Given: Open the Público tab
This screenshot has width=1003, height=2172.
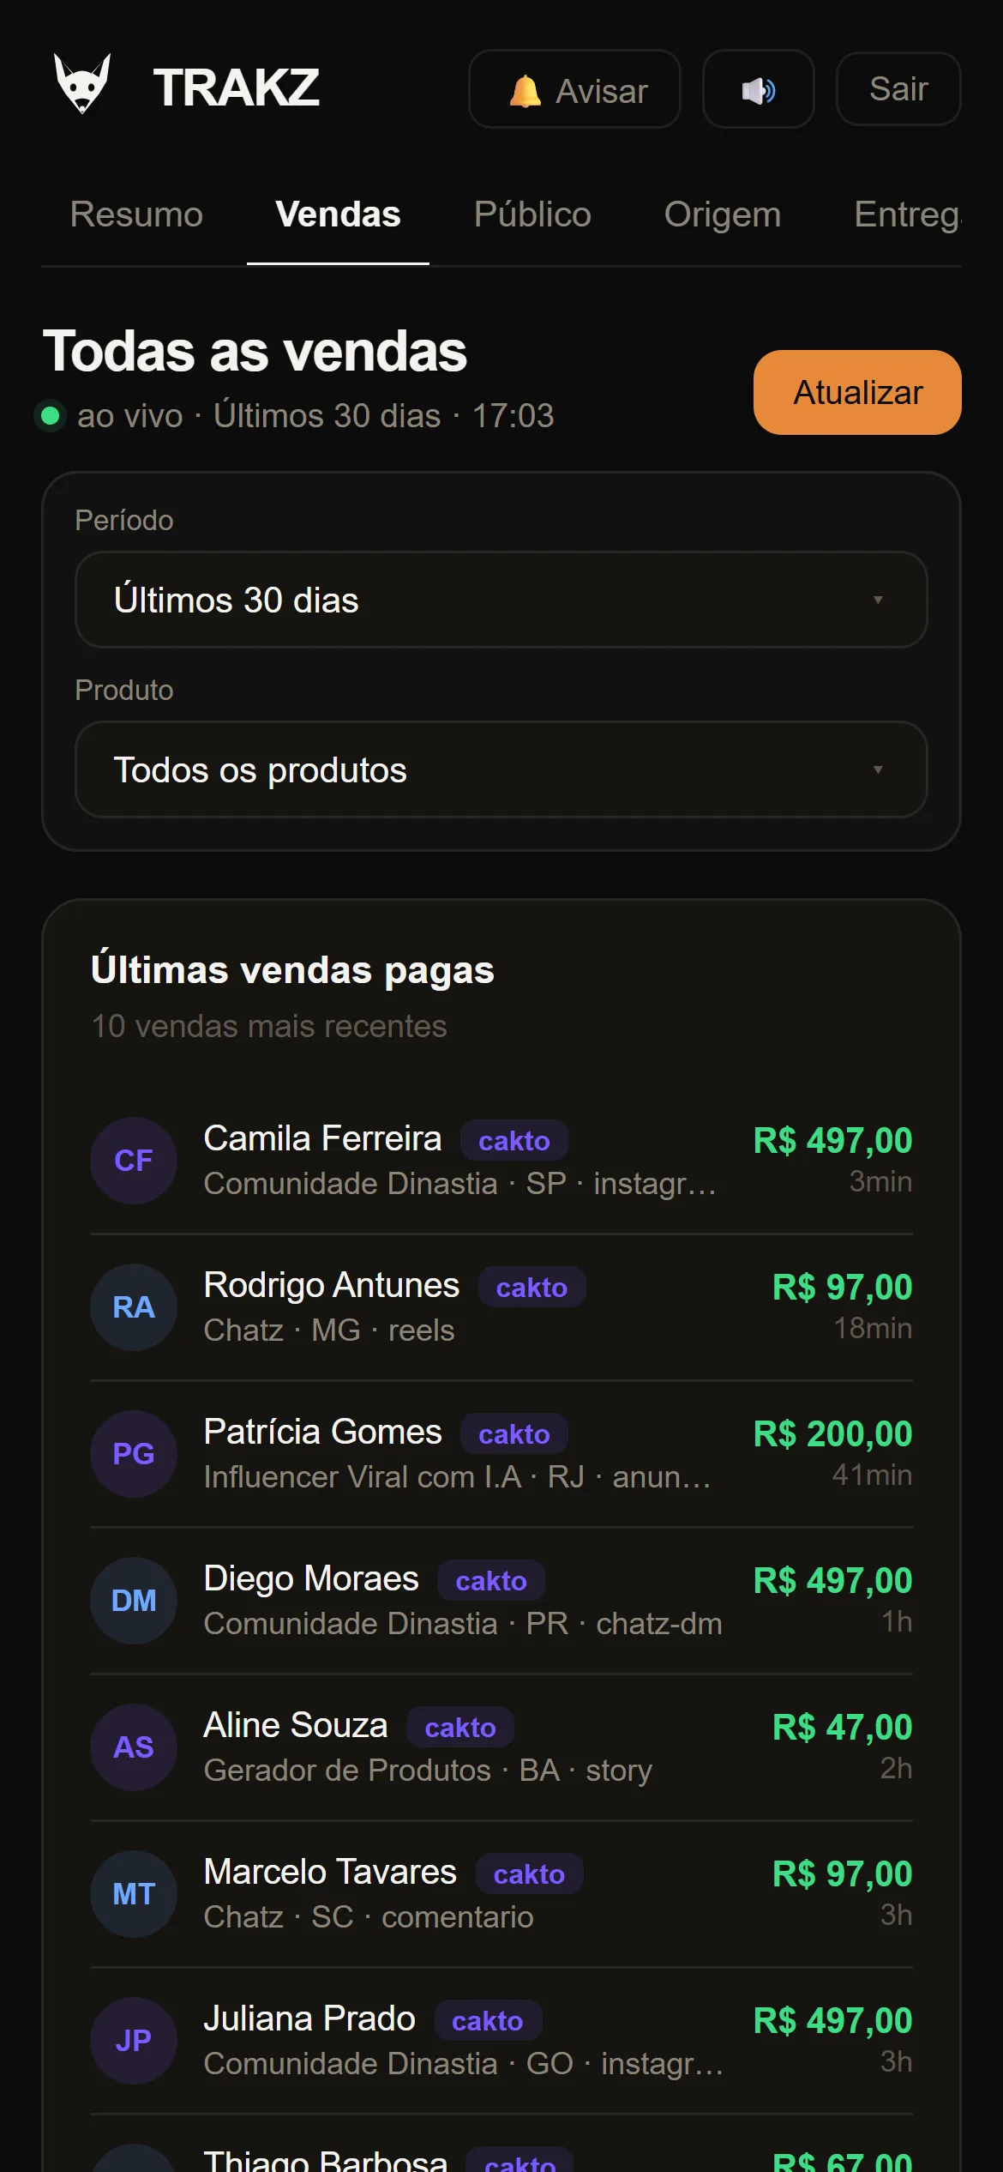Looking at the screenshot, I should click(x=532, y=214).
